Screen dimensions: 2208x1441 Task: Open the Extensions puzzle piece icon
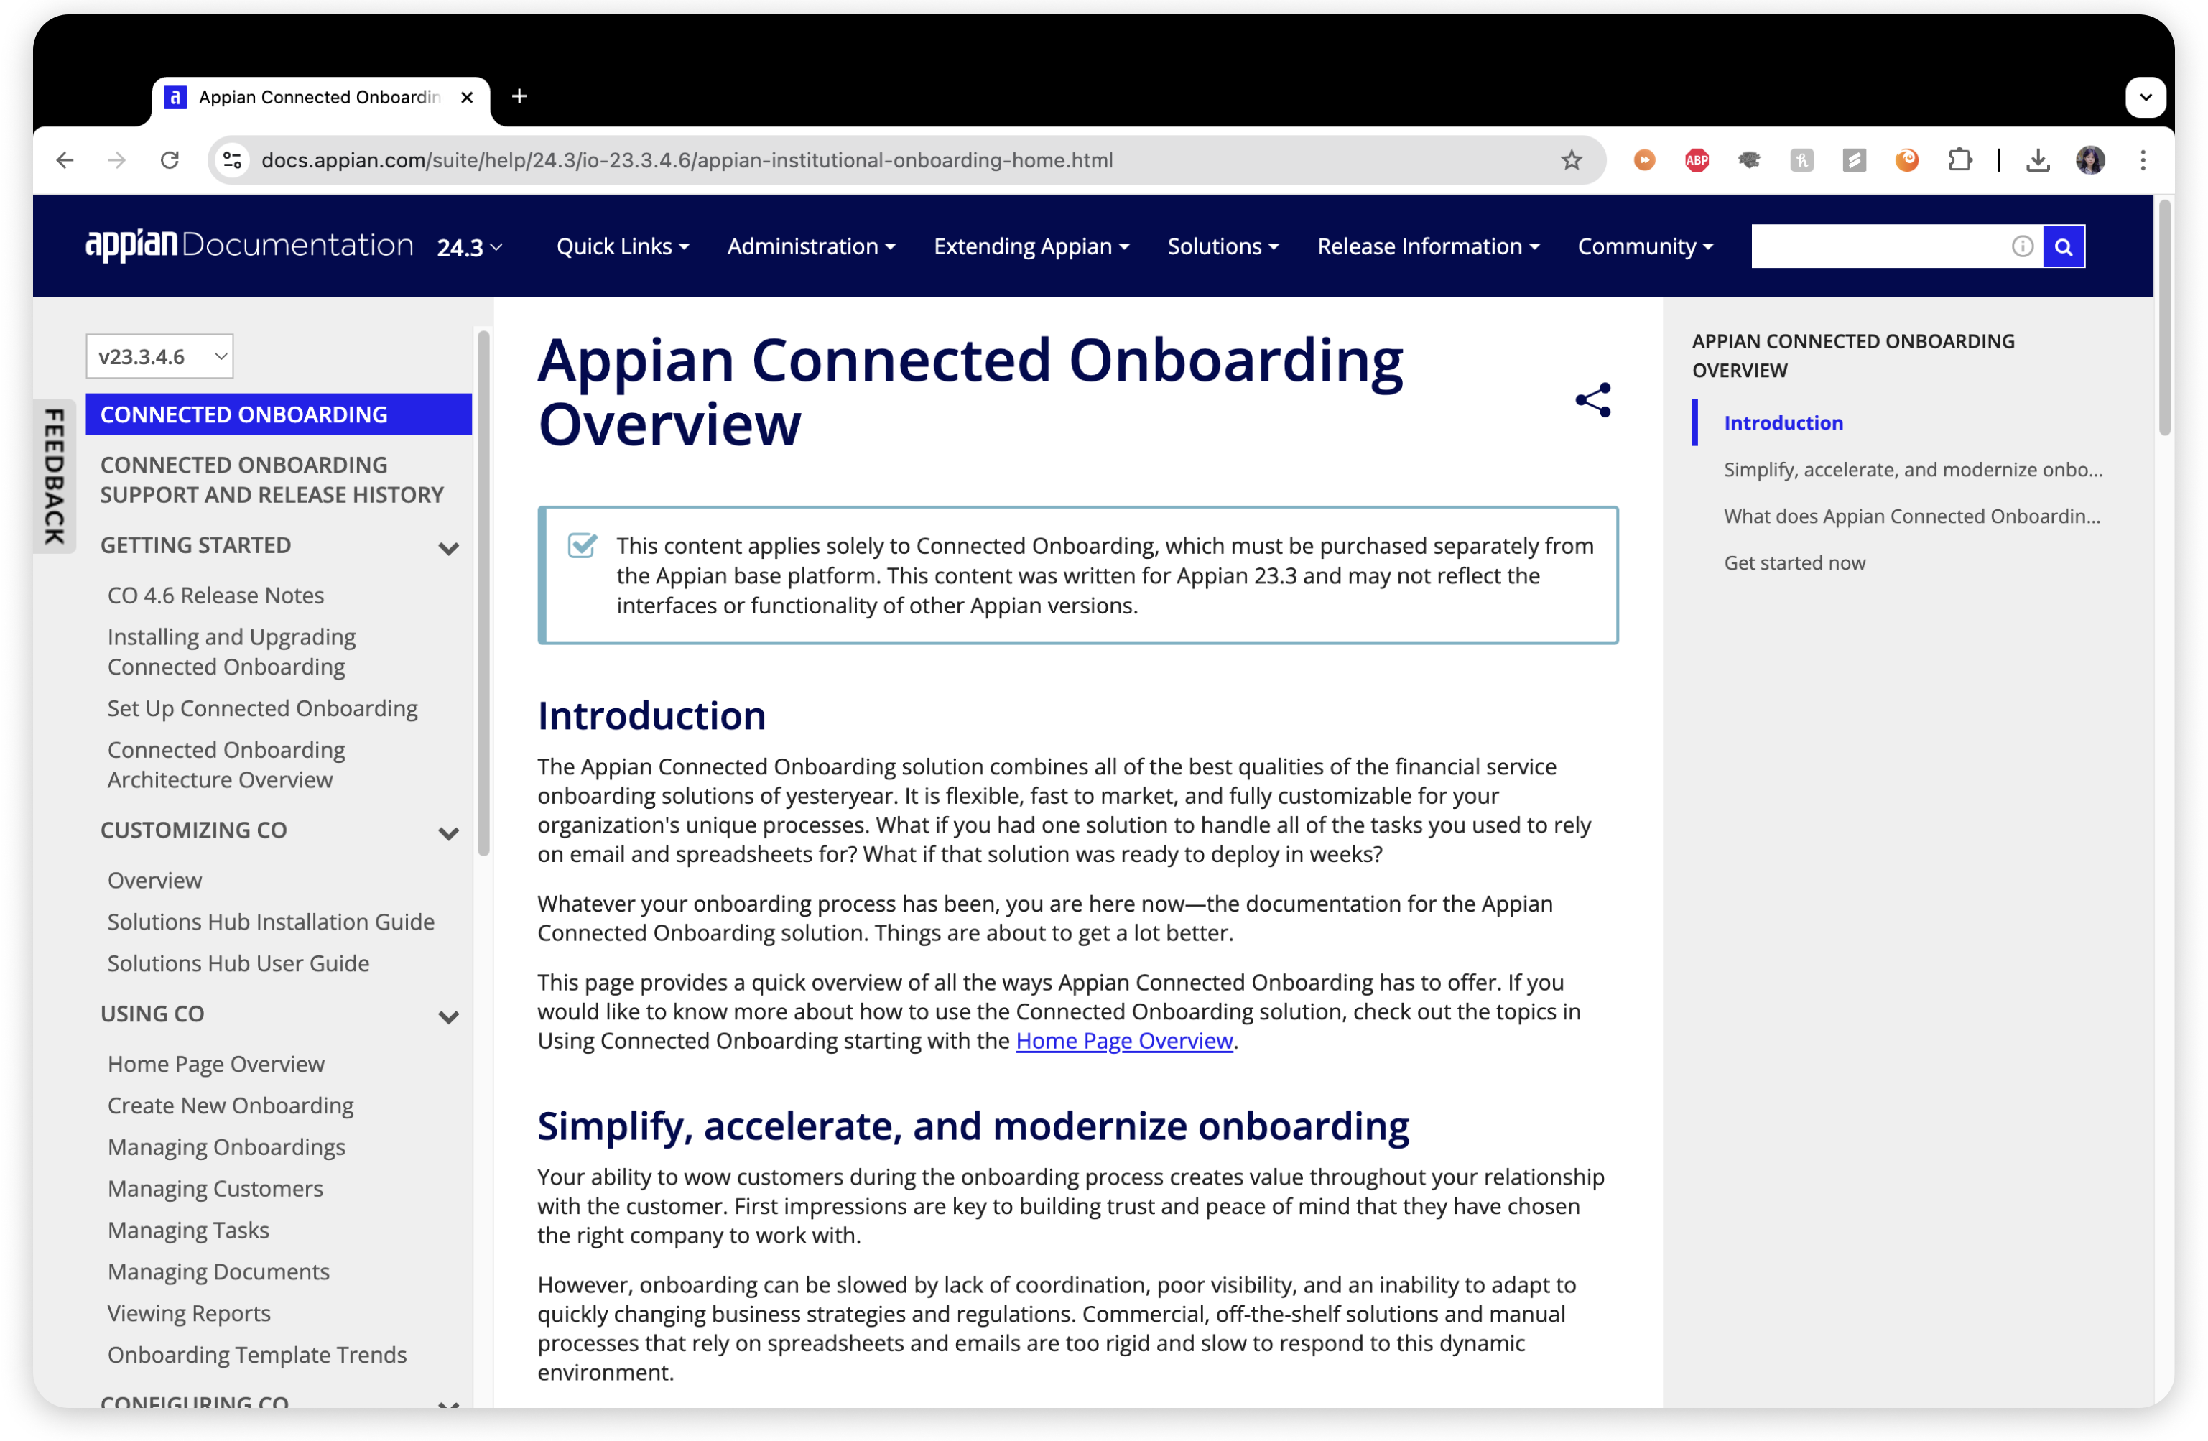(x=1959, y=160)
